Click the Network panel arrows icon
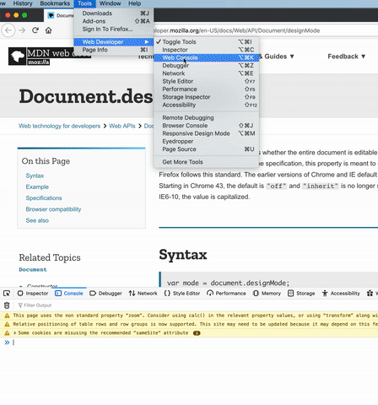This screenshot has height=405, width=378. pyautogui.click(x=132, y=294)
